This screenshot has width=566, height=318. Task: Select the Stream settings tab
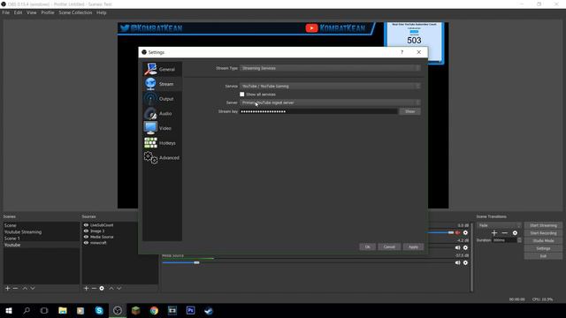point(162,84)
